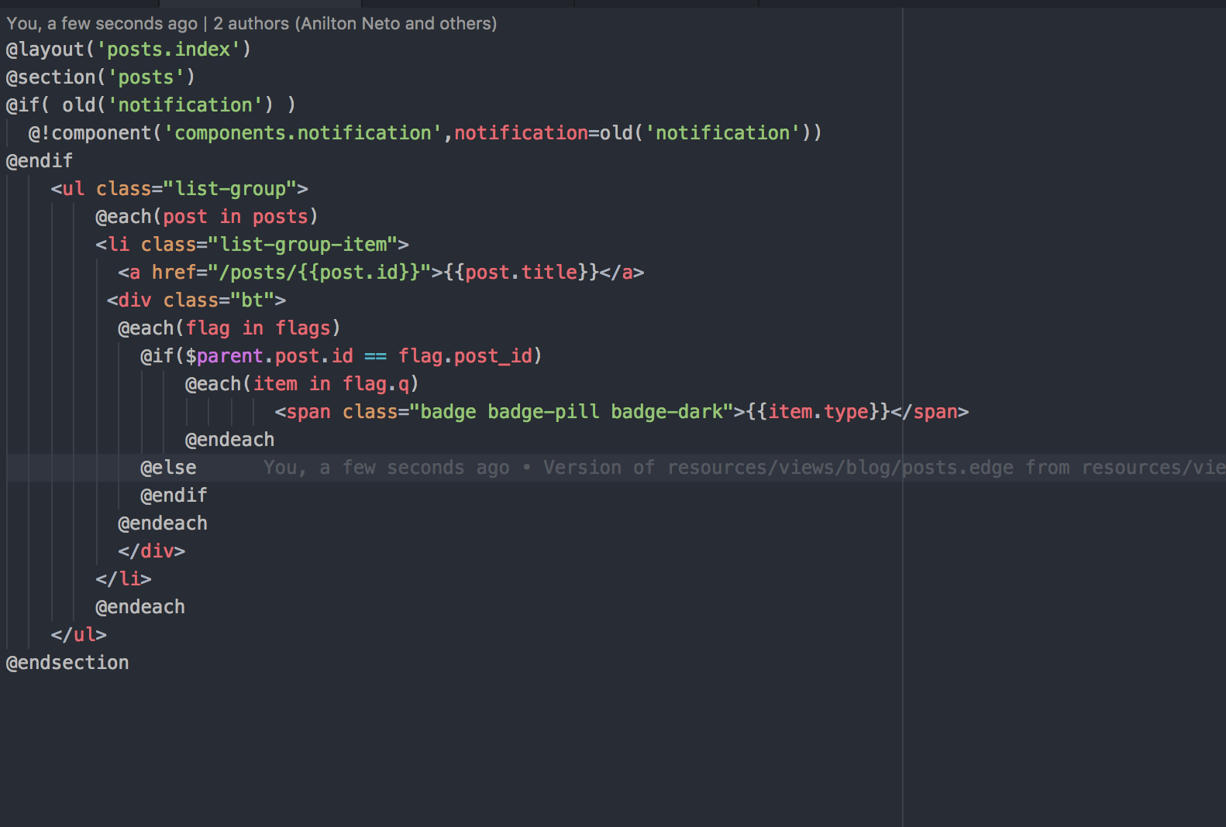The height and width of the screenshot is (827, 1226).
Task: Place cursor on the @layout('posts.index') line
Action: tap(129, 50)
